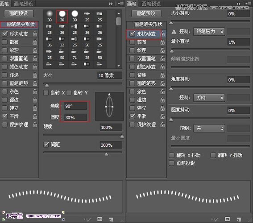Select the brush thumbnail labeled 71
253x223 pixels.
pyautogui.click(x=75, y=54)
